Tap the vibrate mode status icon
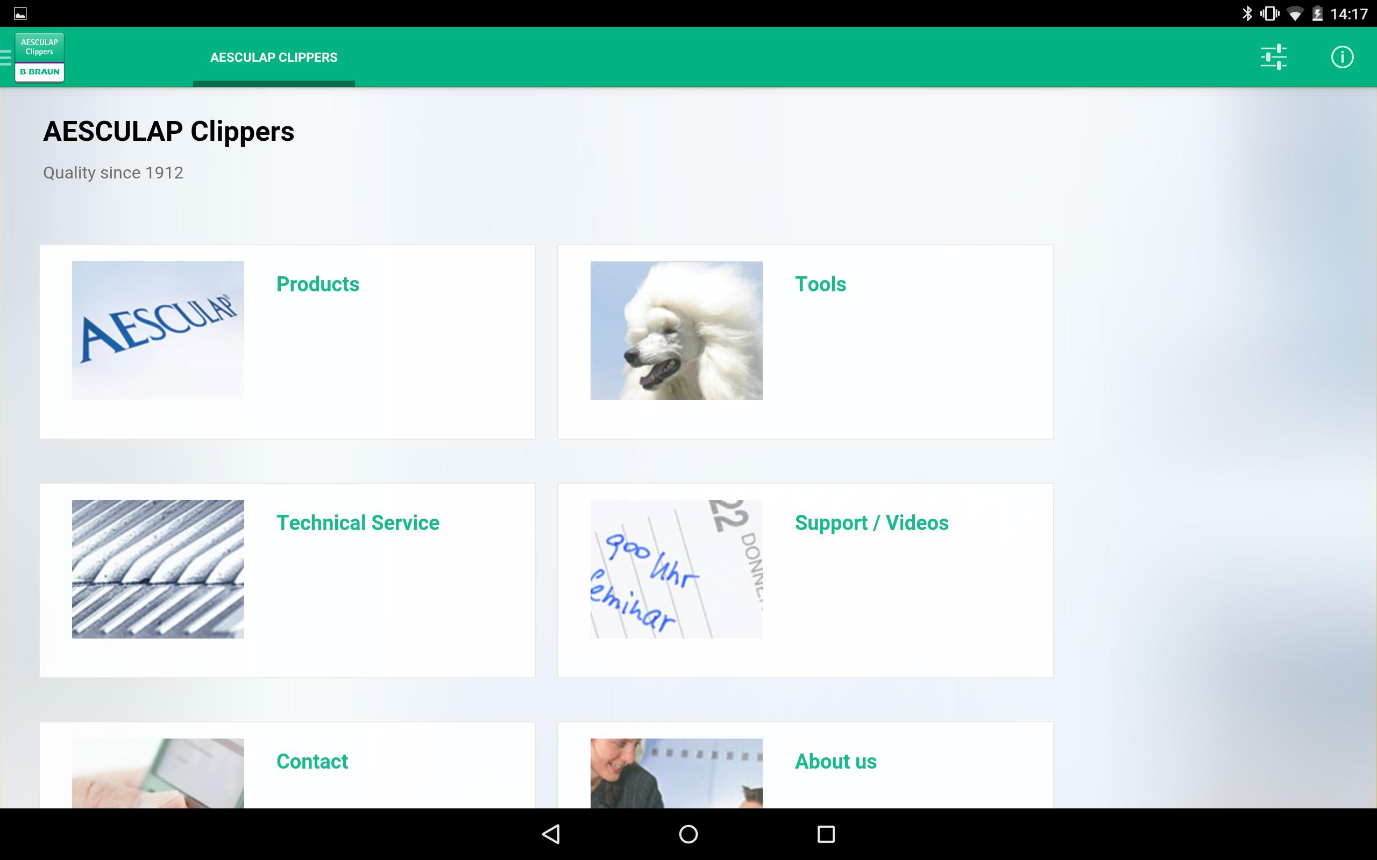This screenshot has height=860, width=1377. point(1270,13)
